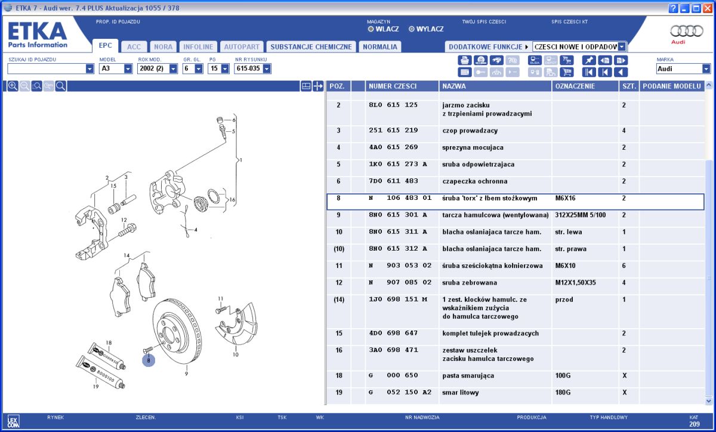Switch to the ACC tab

click(x=134, y=47)
